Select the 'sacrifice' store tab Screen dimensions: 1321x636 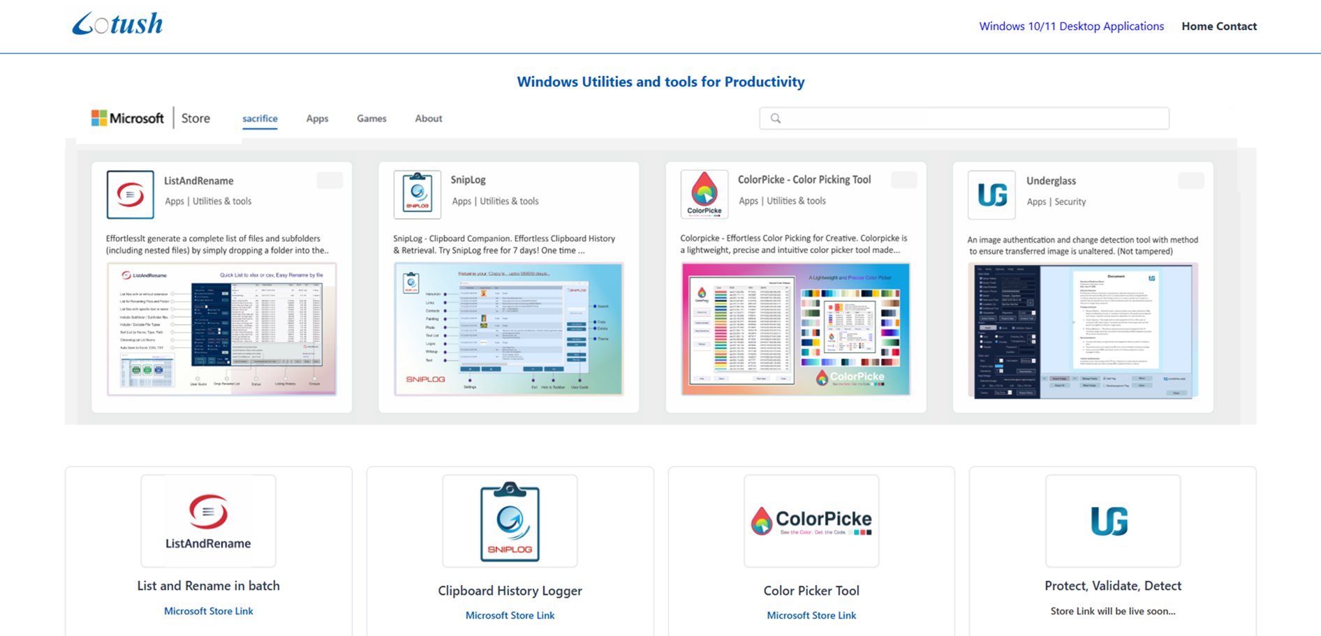260,119
